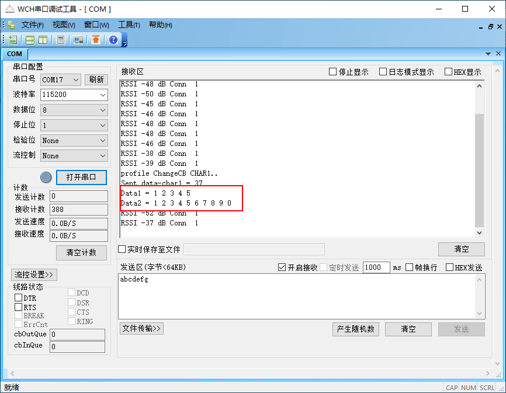The height and width of the screenshot is (393, 506).
Task: Enable 实时保存至文件 checkbox
Action: (122, 249)
